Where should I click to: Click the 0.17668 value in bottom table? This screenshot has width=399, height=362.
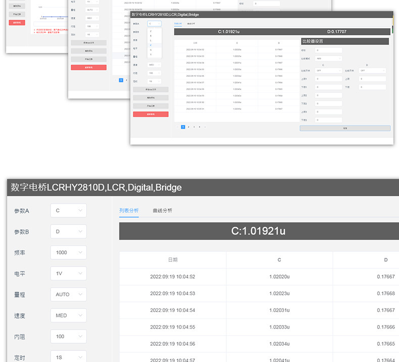point(386,293)
